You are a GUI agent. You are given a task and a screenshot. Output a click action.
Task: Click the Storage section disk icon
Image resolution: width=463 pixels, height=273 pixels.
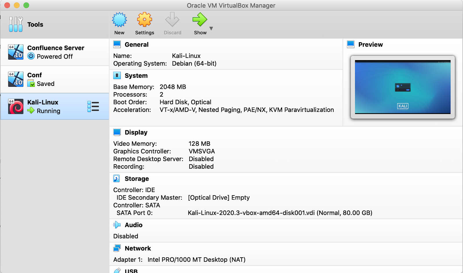[116, 178]
